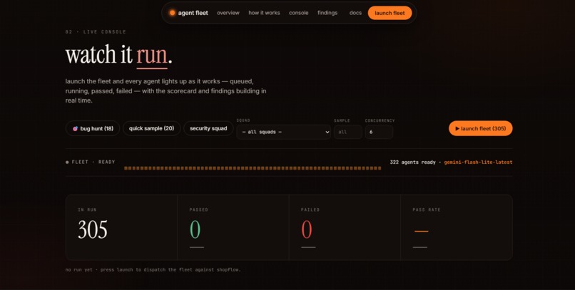The image size is (575, 290).
Task: Click the 02 · Live Console label
Action: (96, 32)
